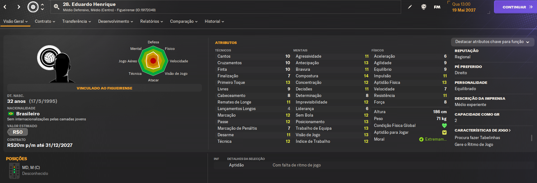
Task: Click the Vinculado ao Figueirense banner
Action: pyautogui.click(x=104, y=88)
